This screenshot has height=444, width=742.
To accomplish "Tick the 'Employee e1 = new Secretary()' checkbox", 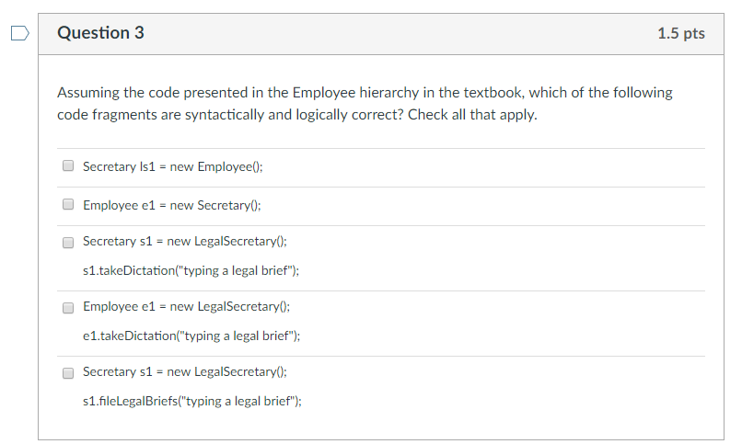I will tap(68, 204).
